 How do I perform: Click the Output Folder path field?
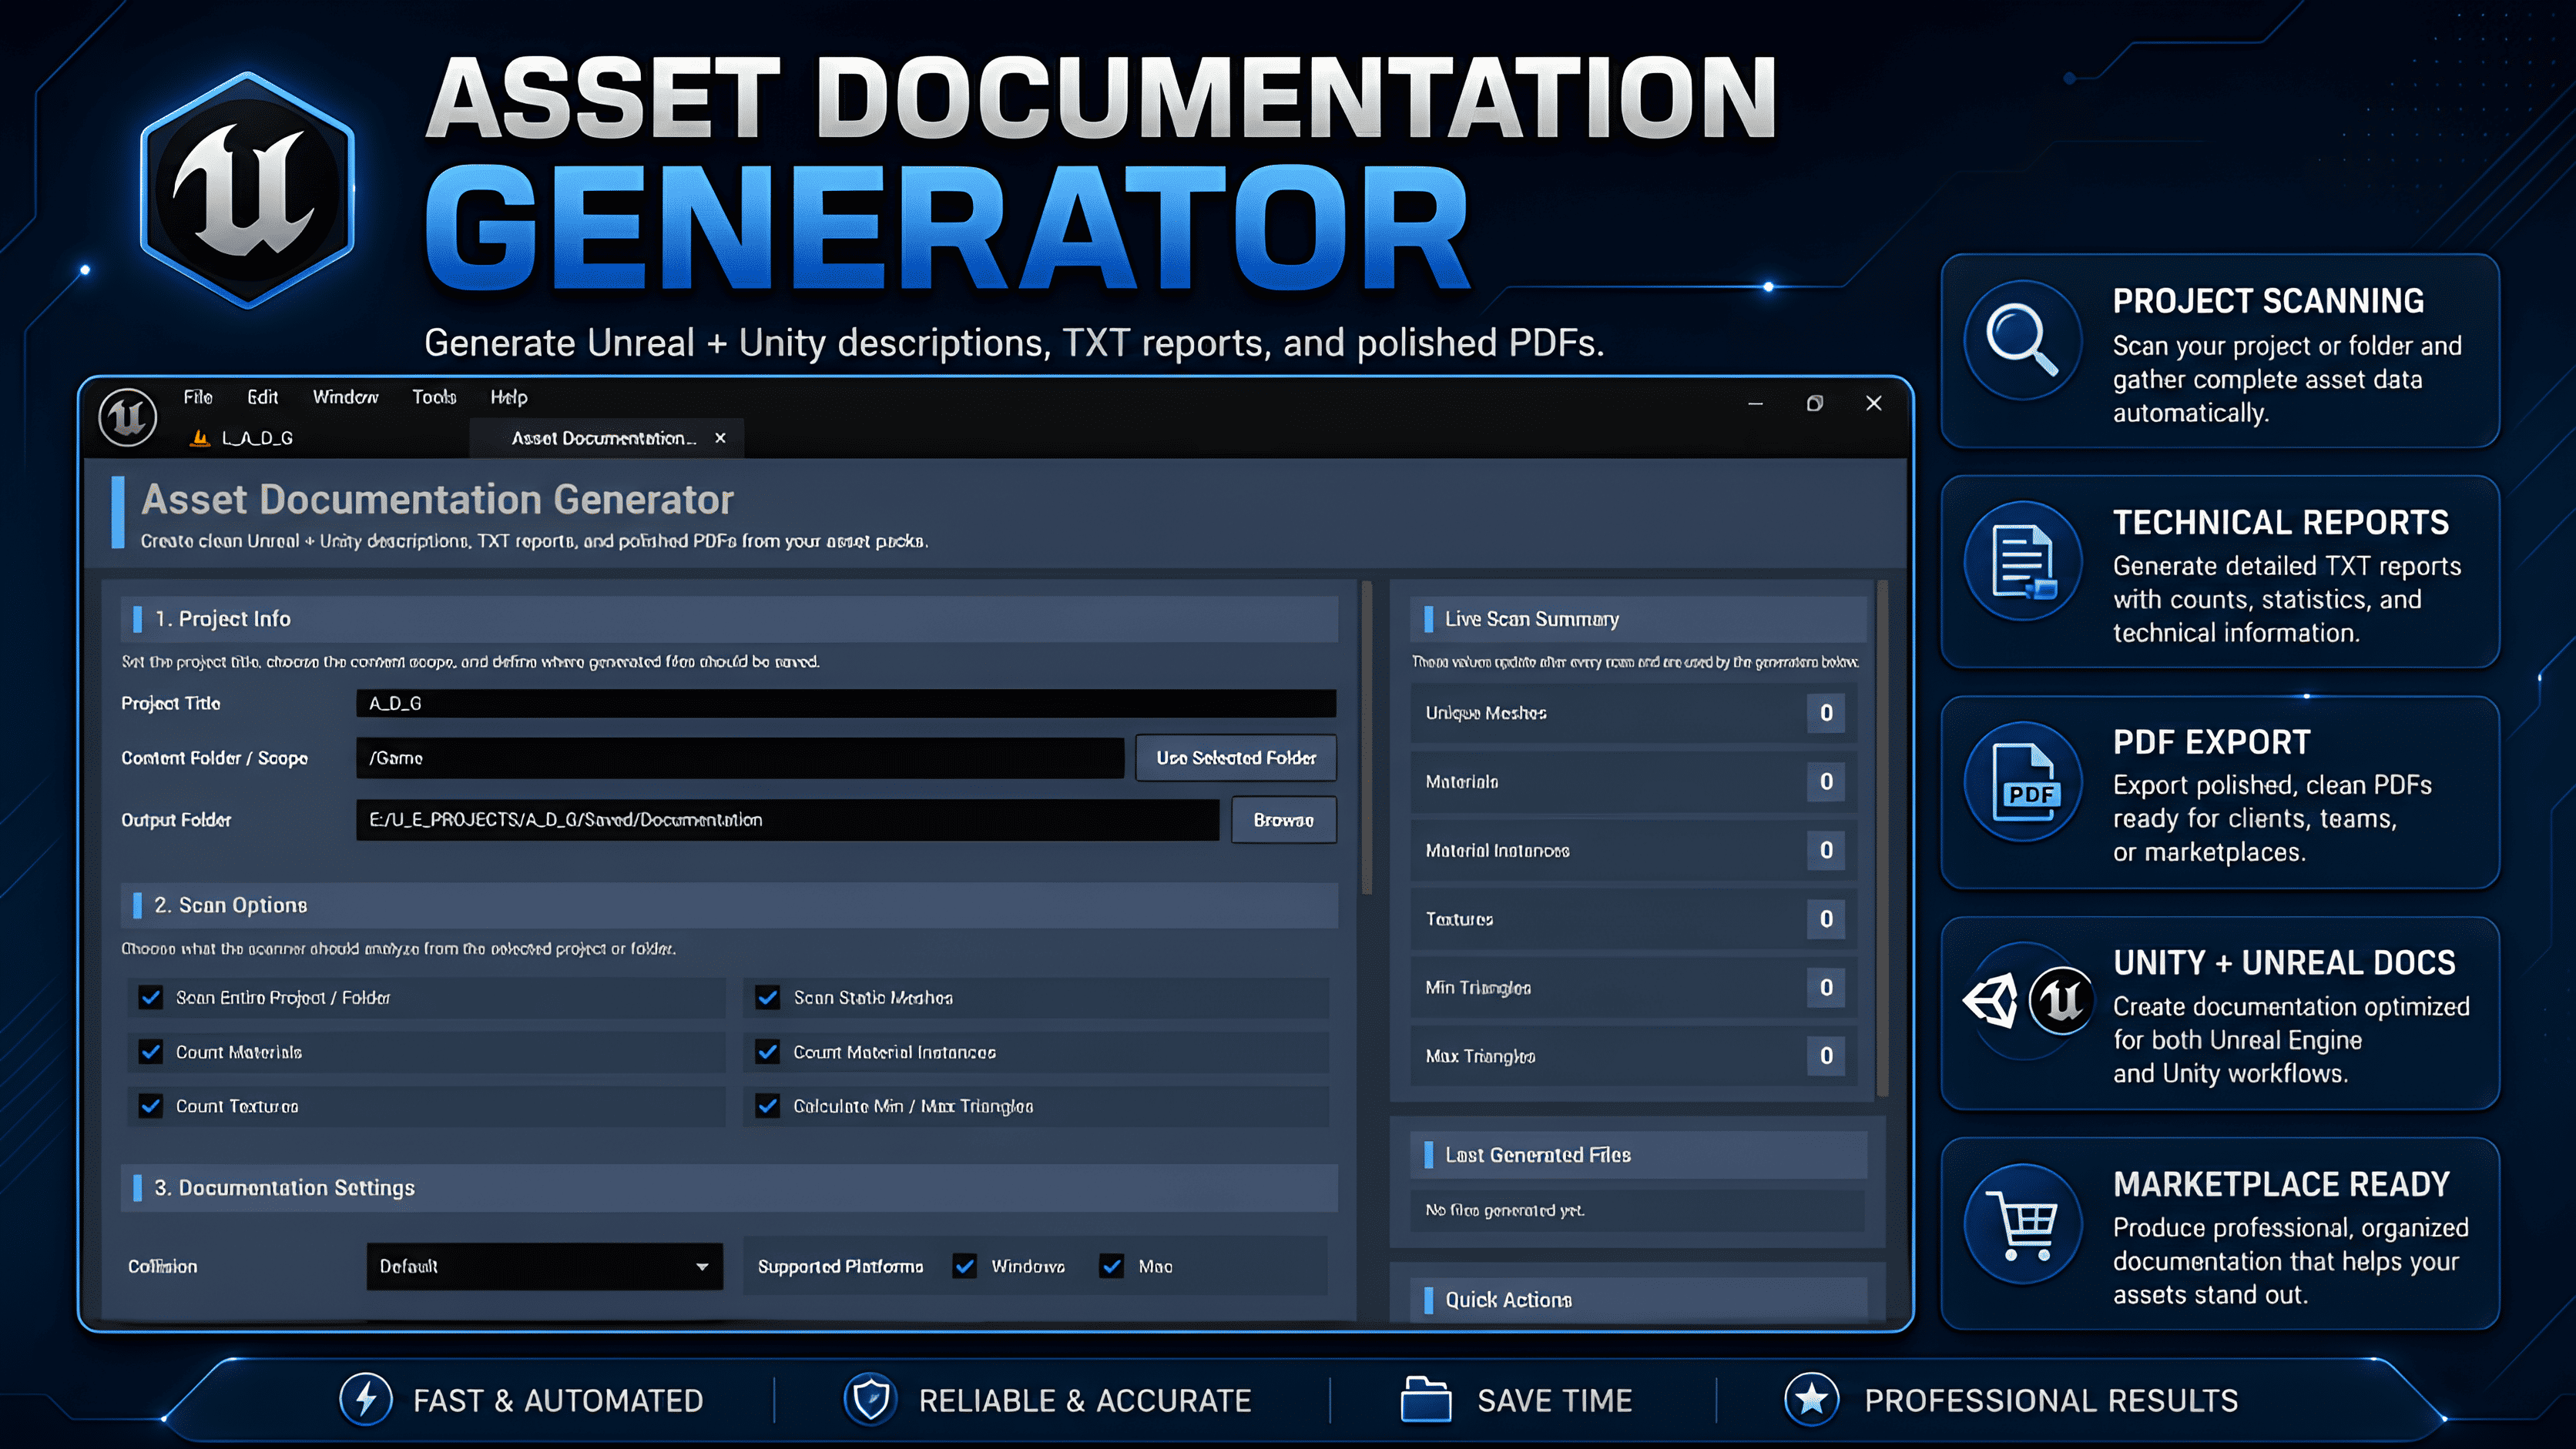[788, 819]
